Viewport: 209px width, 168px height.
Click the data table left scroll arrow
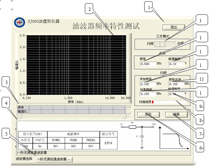tap(19, 116)
